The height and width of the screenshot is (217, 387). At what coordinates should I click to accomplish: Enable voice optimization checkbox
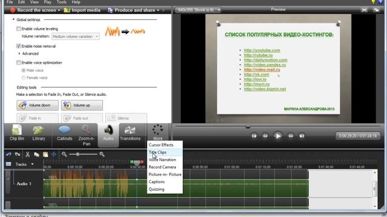pos(19,63)
